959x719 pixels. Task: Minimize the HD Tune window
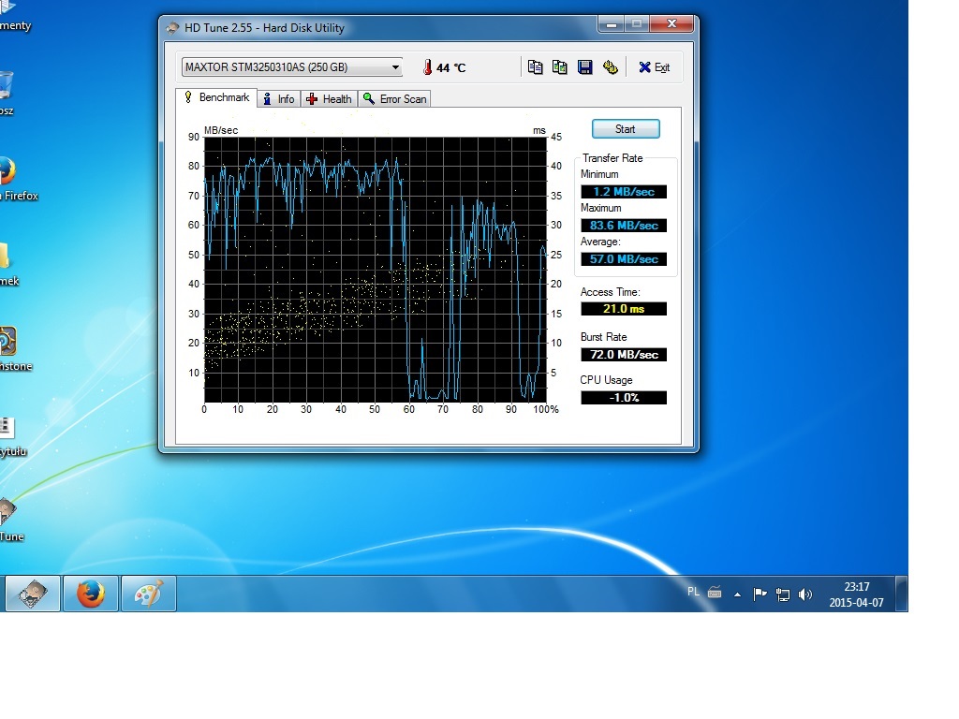tap(611, 23)
